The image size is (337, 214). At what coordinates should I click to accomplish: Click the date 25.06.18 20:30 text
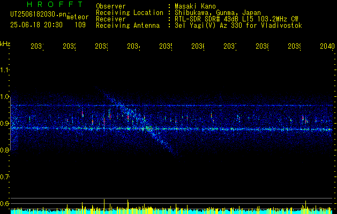tap(36, 25)
